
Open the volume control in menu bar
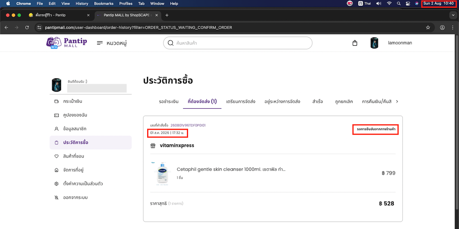coord(379,4)
